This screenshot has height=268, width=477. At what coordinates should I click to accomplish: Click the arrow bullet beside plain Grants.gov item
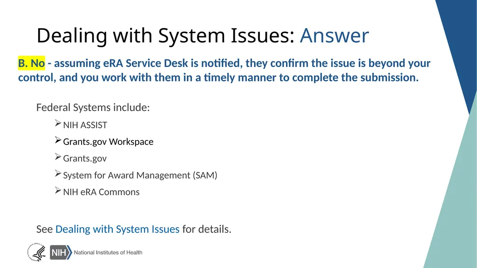[58, 157]
